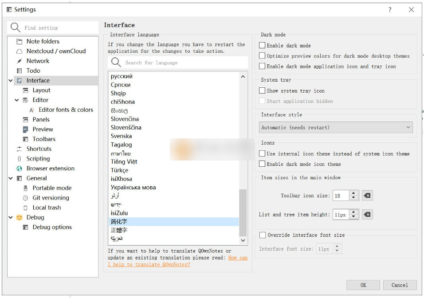Enable dark mode checkbox
424x298 pixels.
pos(262,45)
